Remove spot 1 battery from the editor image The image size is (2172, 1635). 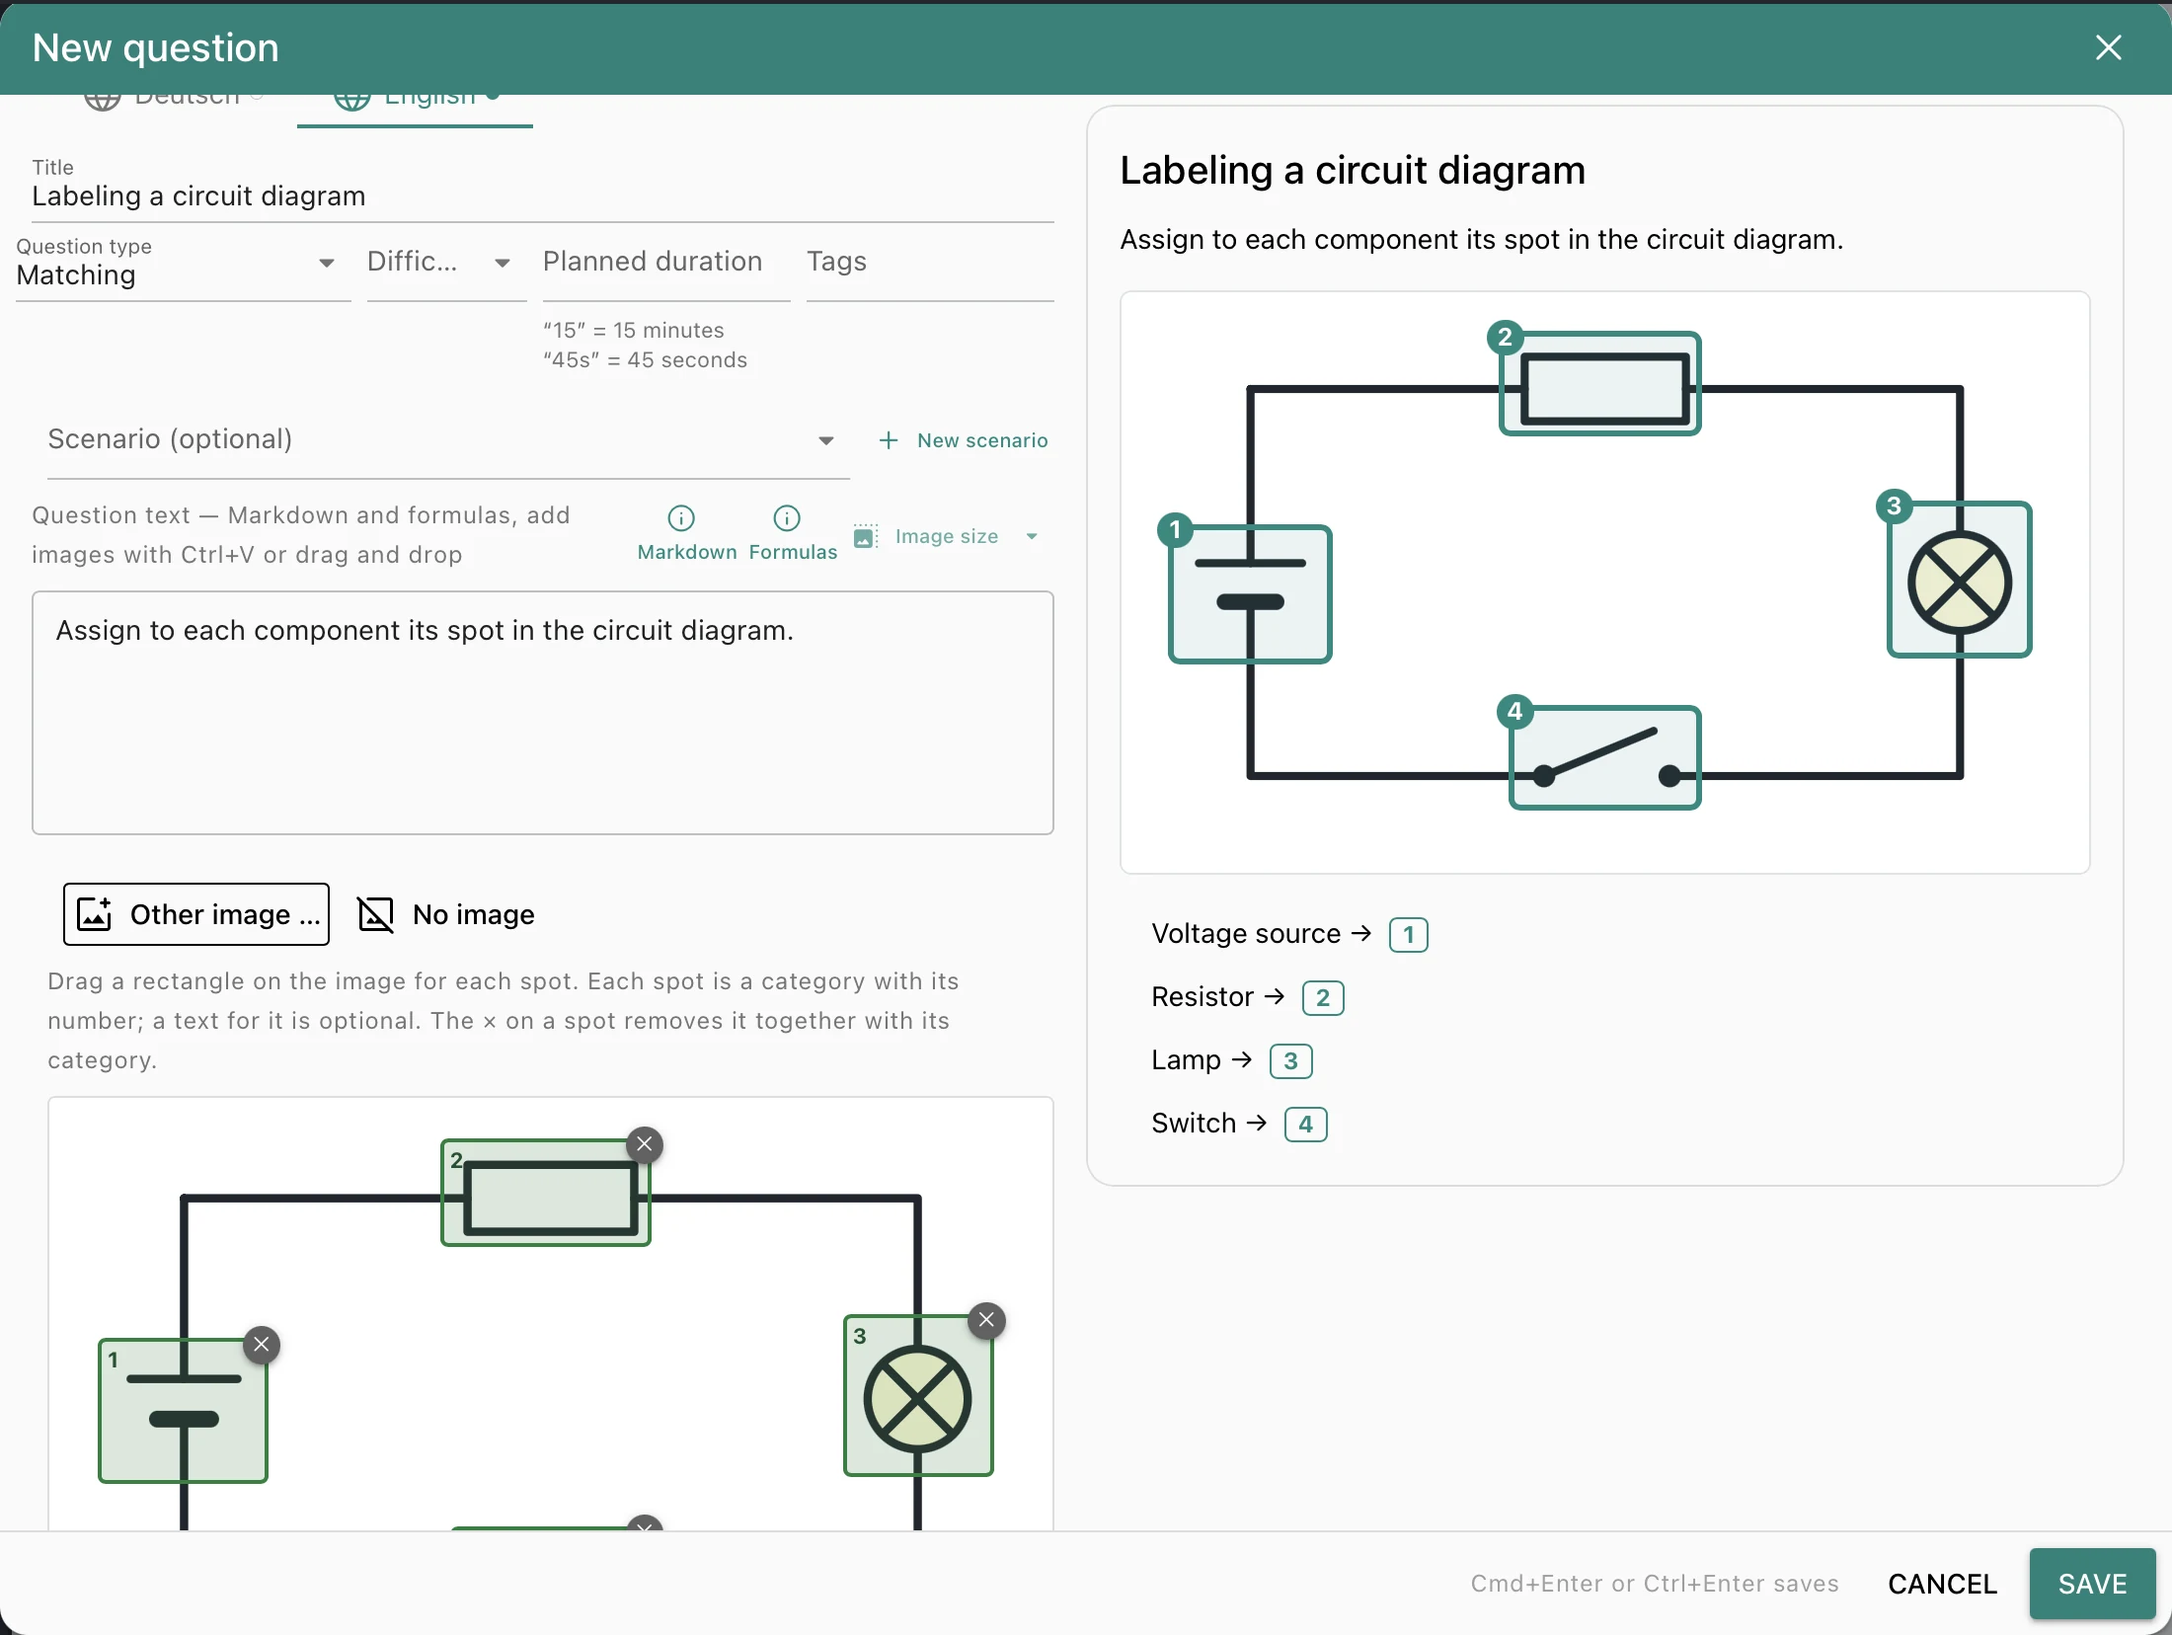click(262, 1344)
